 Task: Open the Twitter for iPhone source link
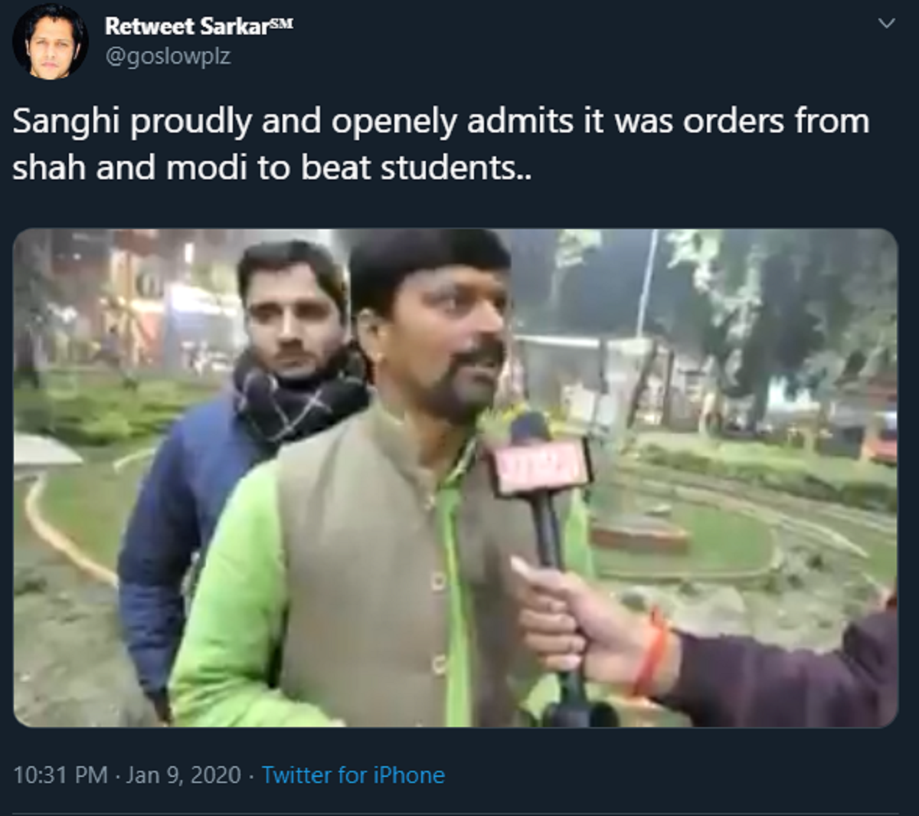pos(353,775)
